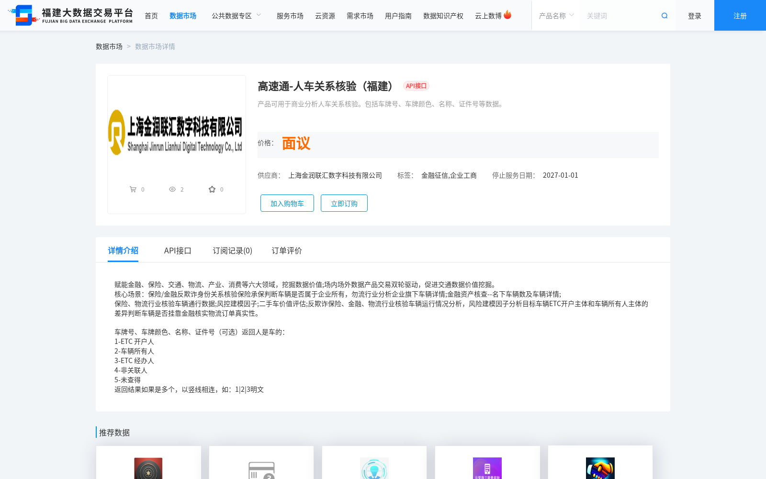Click the red API接口 tag badge
Image resolution: width=766 pixels, height=479 pixels.
click(416, 86)
